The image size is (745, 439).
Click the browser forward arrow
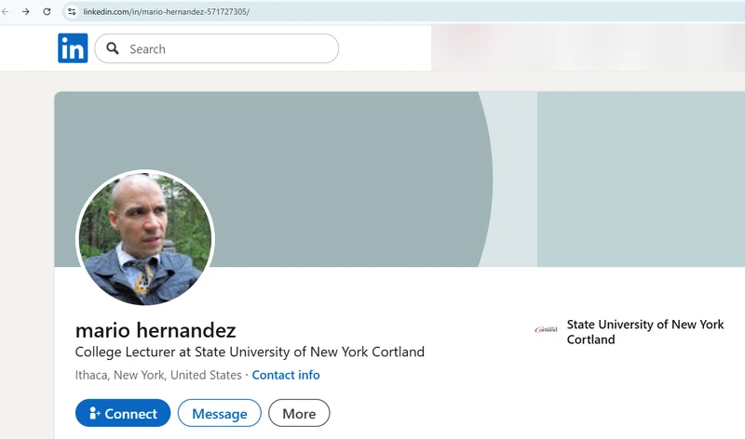[x=26, y=11]
